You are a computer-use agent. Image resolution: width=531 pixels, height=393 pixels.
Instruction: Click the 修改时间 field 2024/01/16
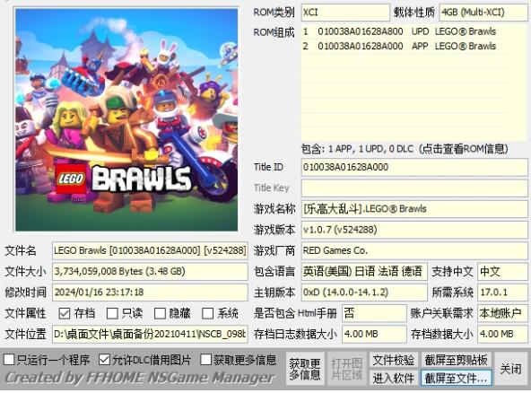pyautogui.click(x=150, y=293)
